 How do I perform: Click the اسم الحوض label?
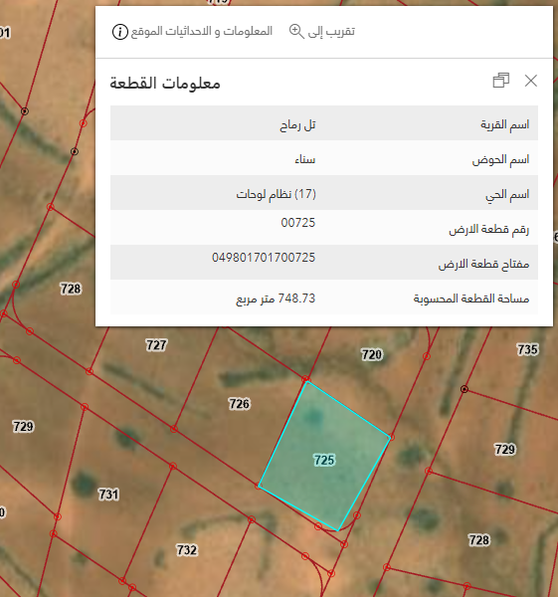point(500,159)
